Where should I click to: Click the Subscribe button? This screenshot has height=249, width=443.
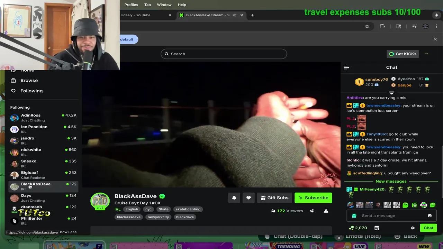[313, 198]
